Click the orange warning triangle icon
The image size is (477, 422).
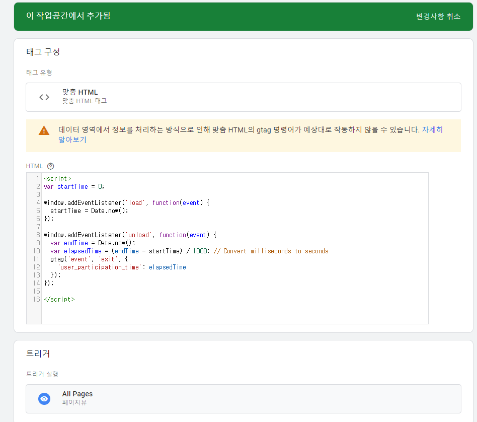coord(44,130)
